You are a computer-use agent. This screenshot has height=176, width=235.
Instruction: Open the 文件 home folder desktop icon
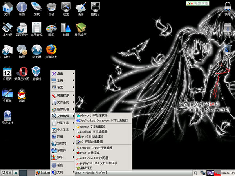click(x=7, y=9)
